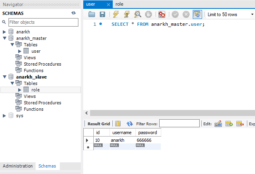Toggle the stop-on-error execution button
Image resolution: width=255 pixels, height=174 pixels.
click(162, 14)
